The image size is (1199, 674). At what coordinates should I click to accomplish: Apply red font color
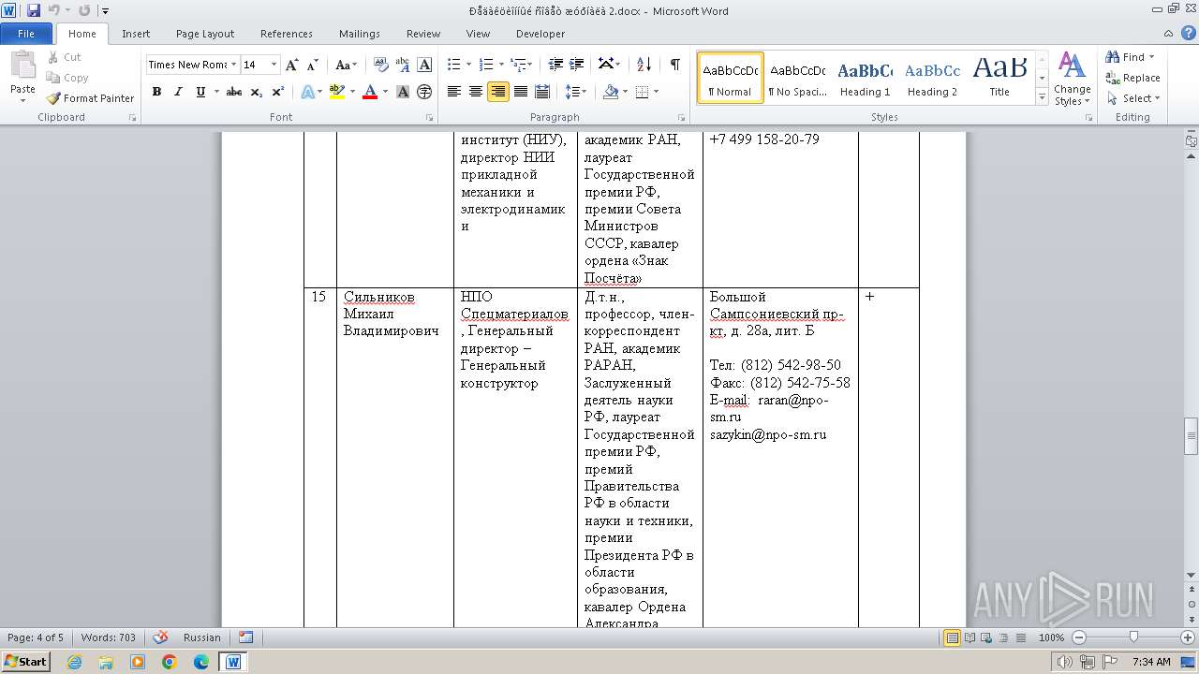point(370,92)
